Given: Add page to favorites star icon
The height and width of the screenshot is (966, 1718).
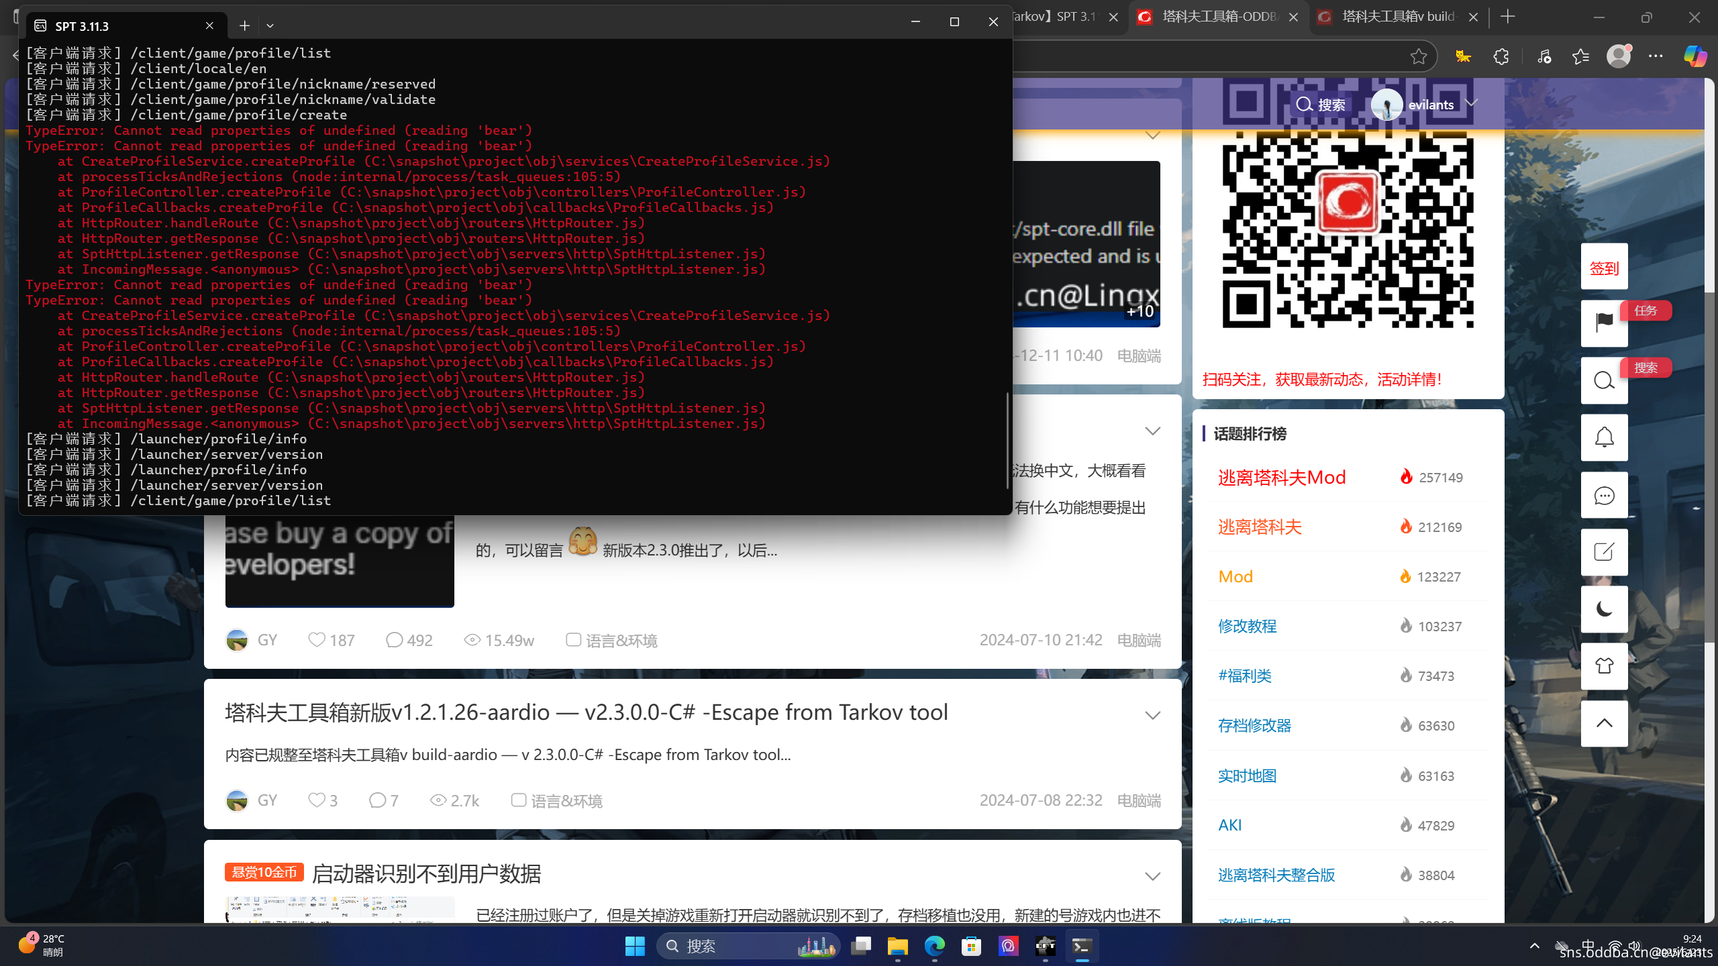Looking at the screenshot, I should tap(1418, 57).
